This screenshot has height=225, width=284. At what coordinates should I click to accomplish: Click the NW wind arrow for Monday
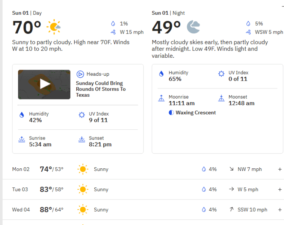(x=231, y=169)
